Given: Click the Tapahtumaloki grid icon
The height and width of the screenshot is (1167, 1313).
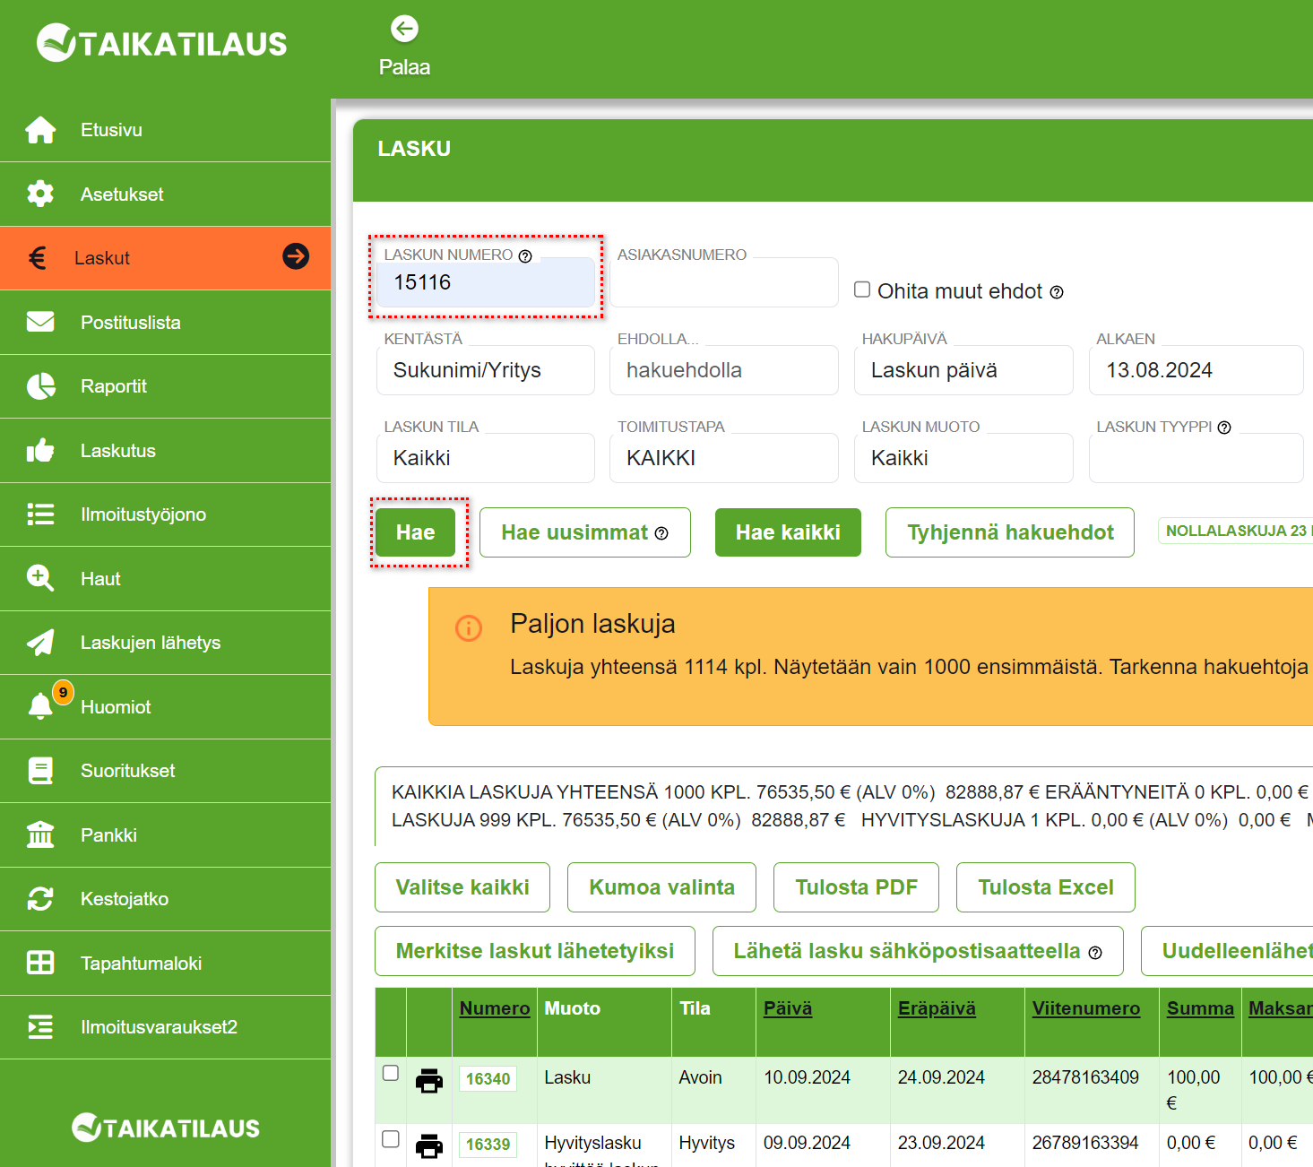Looking at the screenshot, I should (x=40, y=963).
